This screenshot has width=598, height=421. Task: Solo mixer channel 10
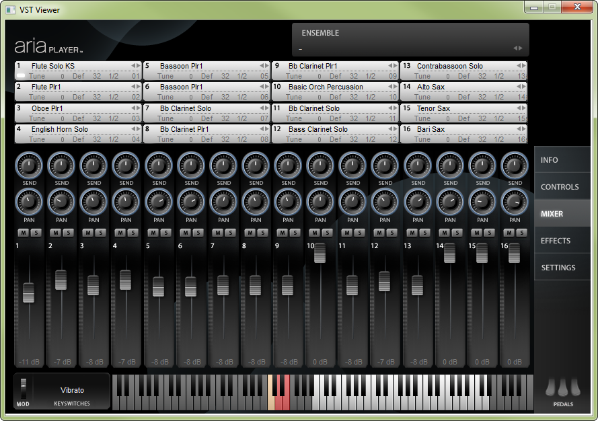click(x=327, y=233)
